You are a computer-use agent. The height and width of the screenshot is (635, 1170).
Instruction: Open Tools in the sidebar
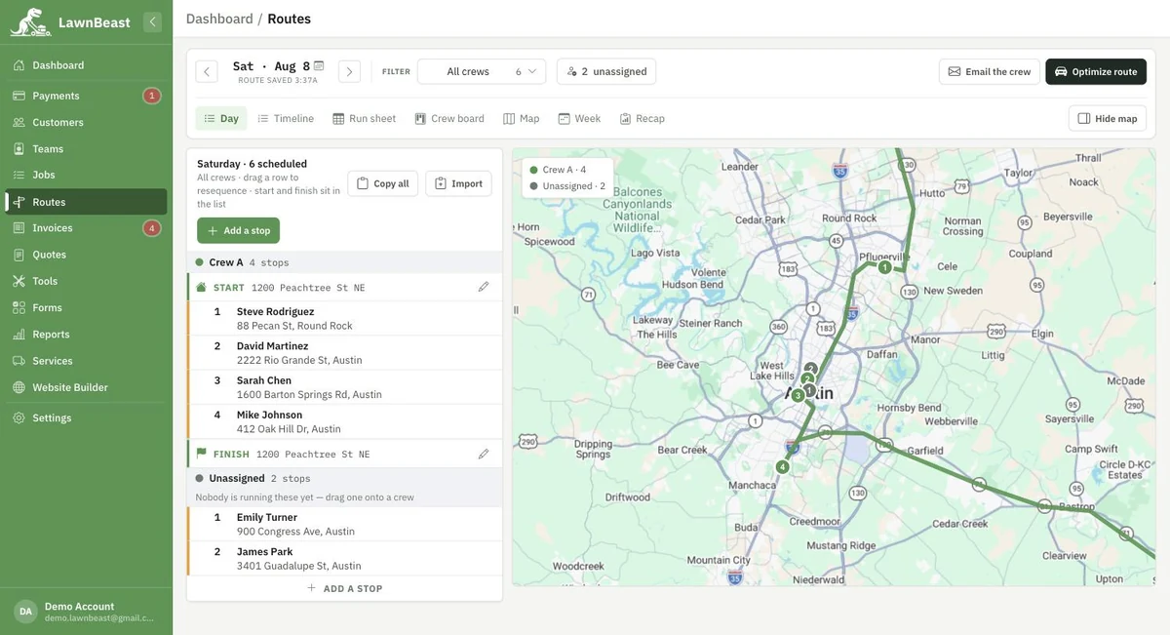[x=86, y=281]
